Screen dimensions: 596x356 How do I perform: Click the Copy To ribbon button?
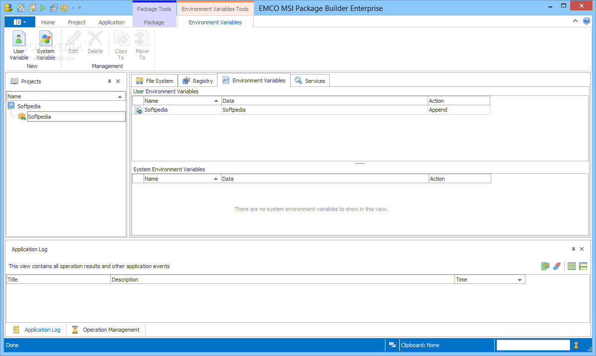click(x=121, y=46)
